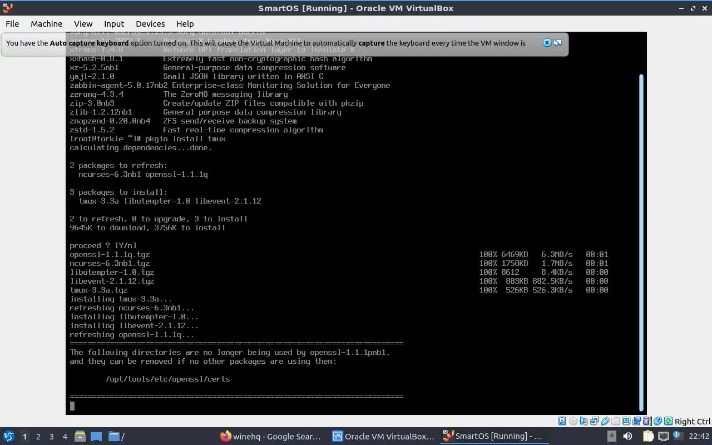
Task: Click the optical drive indicator in status bar
Action: pos(573,421)
